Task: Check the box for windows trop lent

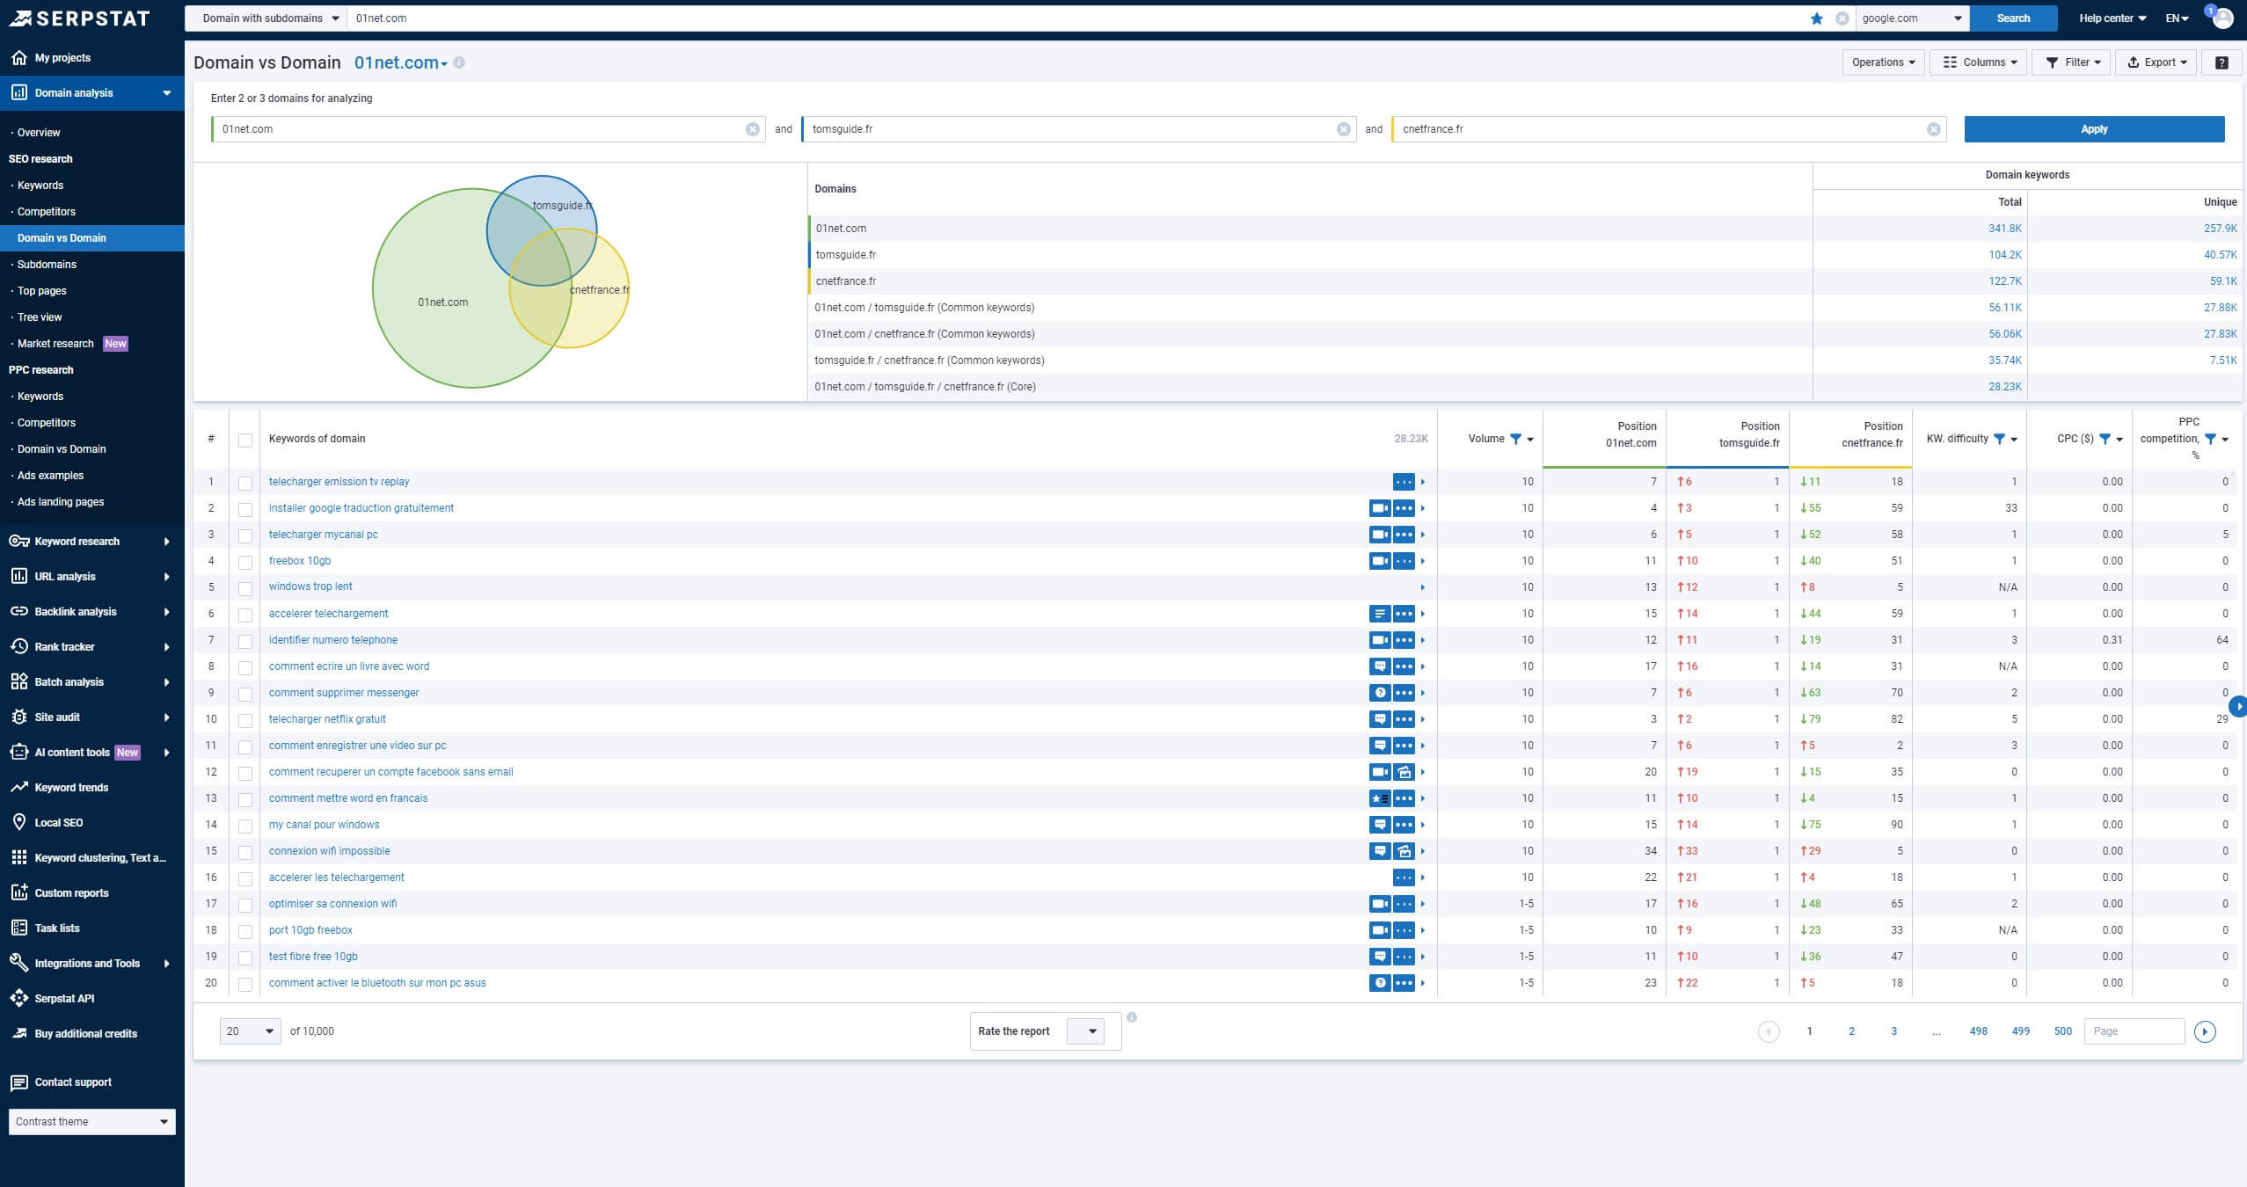Action: pyautogui.click(x=245, y=588)
